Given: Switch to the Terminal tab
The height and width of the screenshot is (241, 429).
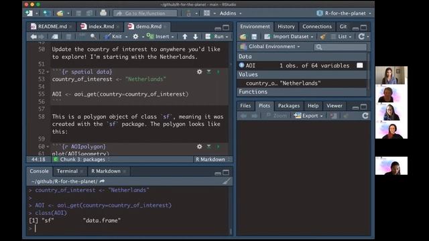Looking at the screenshot, I should coord(67,171).
